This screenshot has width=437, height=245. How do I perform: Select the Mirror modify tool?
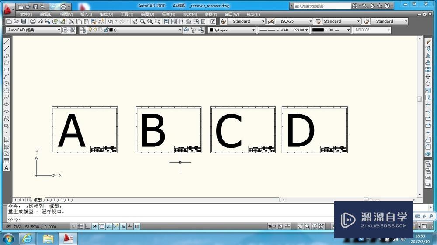428,55
